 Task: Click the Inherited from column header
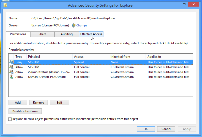coord(127,57)
